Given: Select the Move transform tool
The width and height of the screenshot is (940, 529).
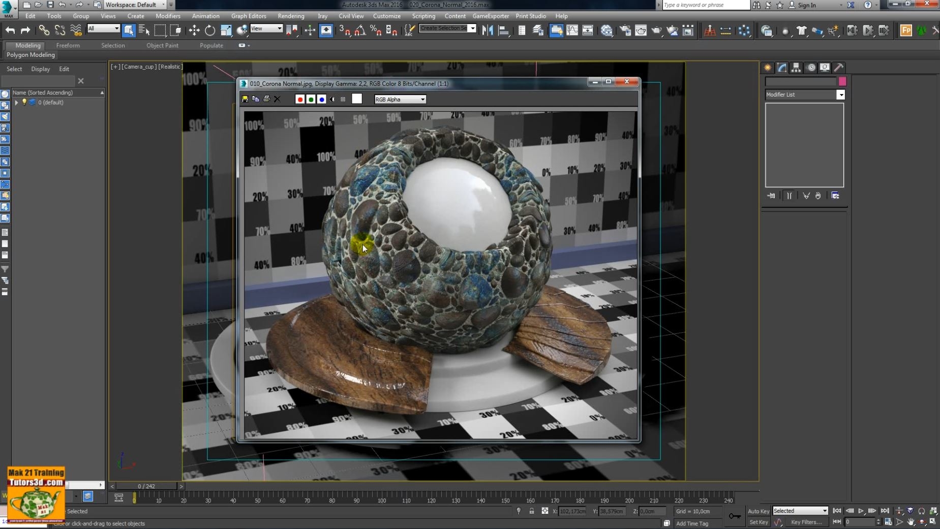Looking at the screenshot, I should pos(194,30).
